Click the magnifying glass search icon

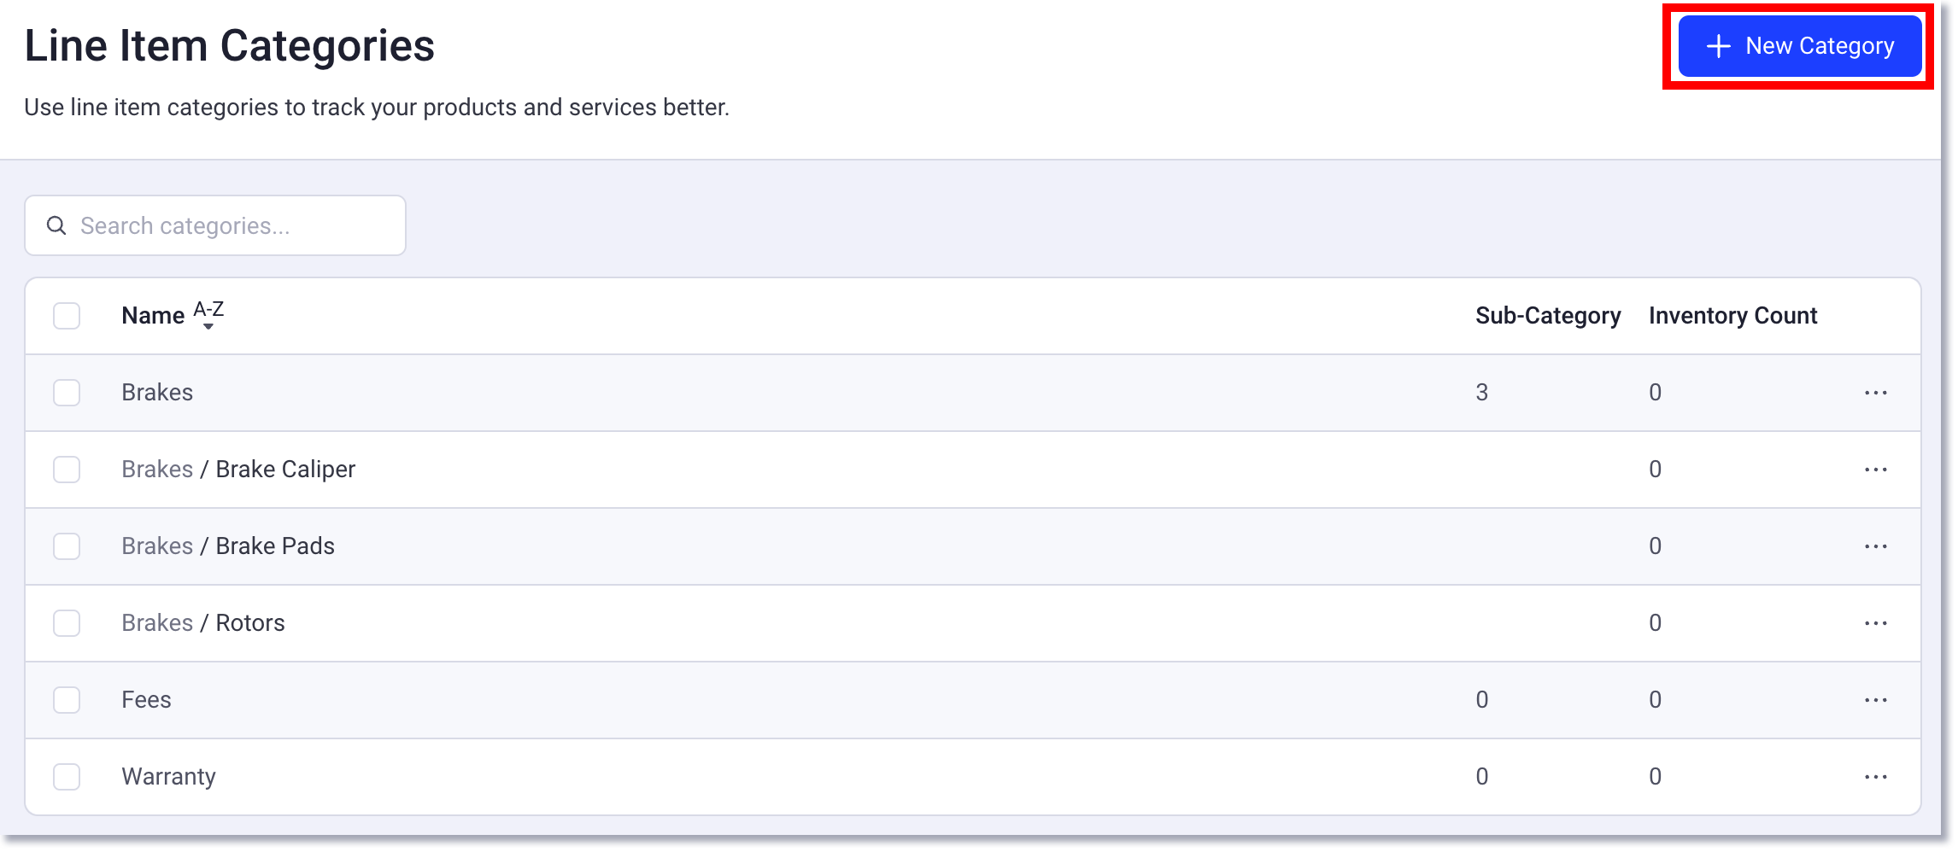(x=56, y=225)
